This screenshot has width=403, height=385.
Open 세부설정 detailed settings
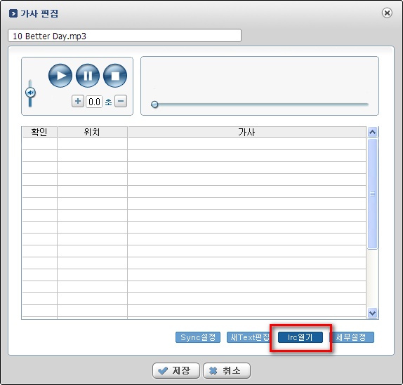point(352,337)
